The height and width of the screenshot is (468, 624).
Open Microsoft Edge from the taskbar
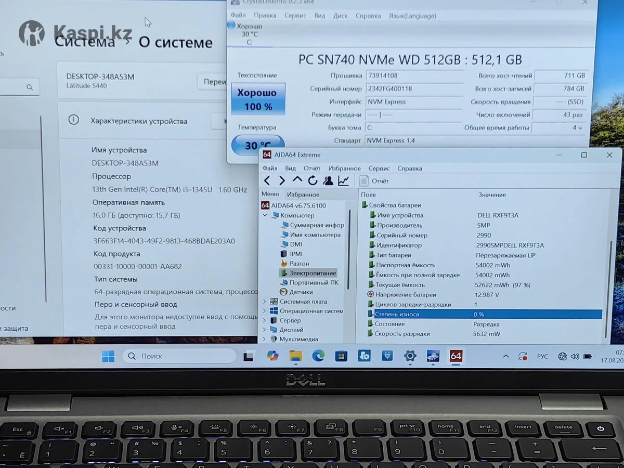tap(318, 356)
